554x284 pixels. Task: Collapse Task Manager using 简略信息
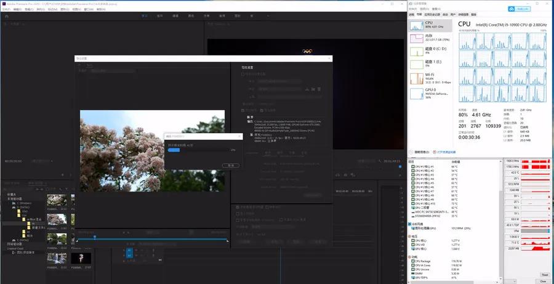(x=422, y=152)
